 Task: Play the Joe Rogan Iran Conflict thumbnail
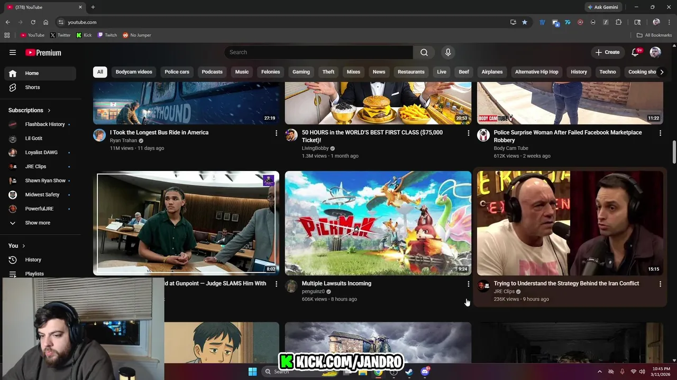pos(570,223)
